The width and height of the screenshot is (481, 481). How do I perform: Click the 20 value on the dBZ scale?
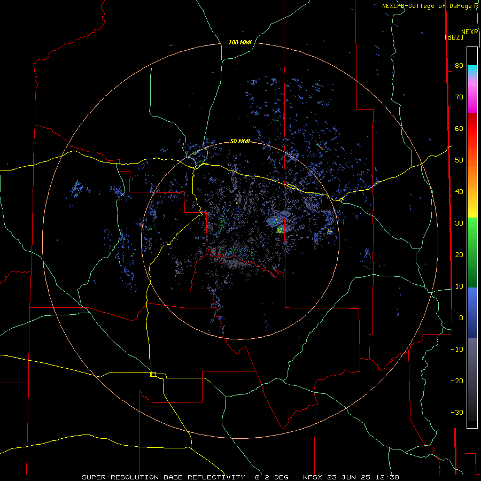click(459, 254)
